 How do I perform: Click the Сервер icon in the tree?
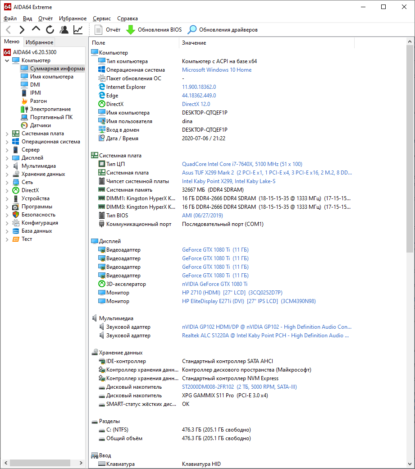point(16,150)
